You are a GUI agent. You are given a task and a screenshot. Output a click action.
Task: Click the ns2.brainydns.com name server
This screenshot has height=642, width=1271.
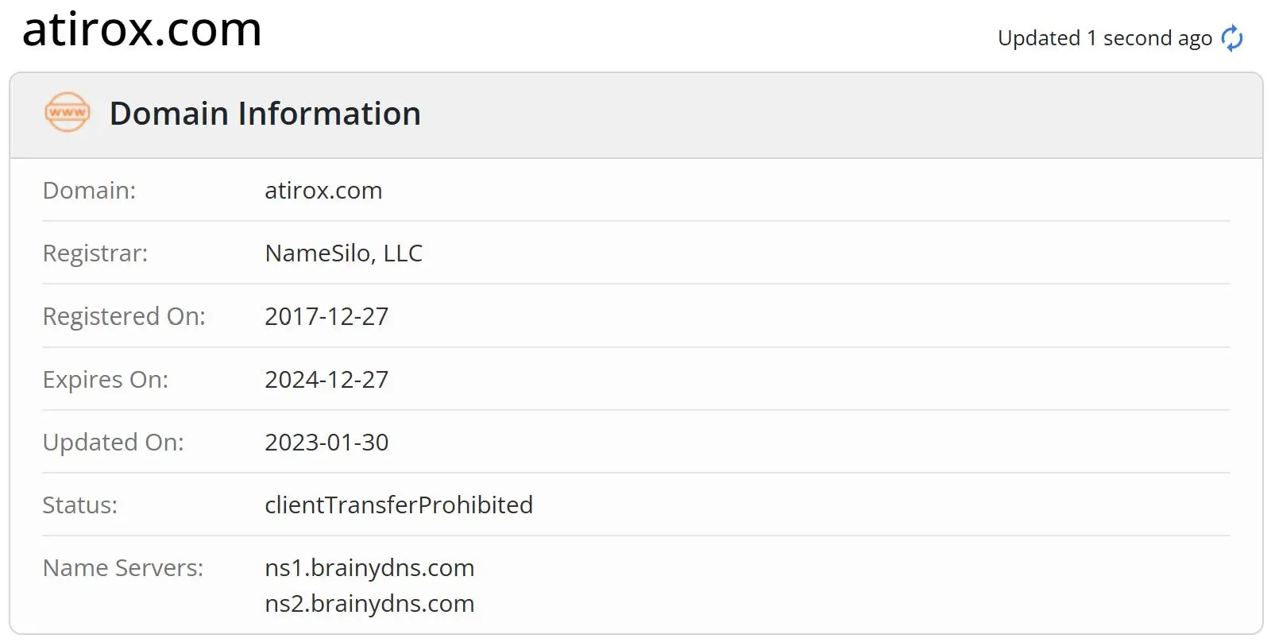click(369, 604)
